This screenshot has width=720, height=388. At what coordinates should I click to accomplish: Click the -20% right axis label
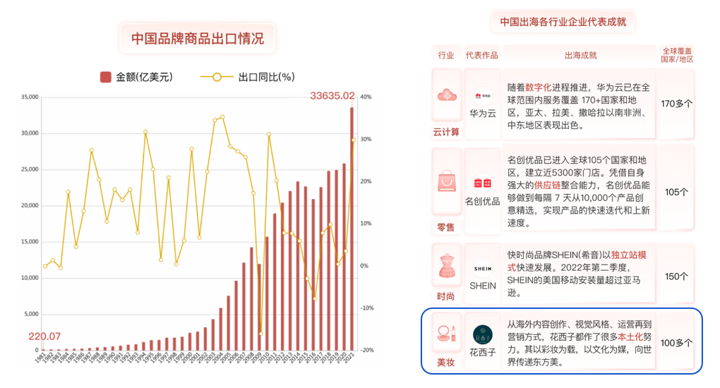pos(367,350)
